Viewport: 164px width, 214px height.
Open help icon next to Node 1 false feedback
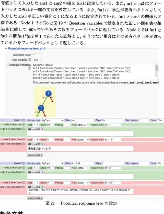tap(24, 144)
